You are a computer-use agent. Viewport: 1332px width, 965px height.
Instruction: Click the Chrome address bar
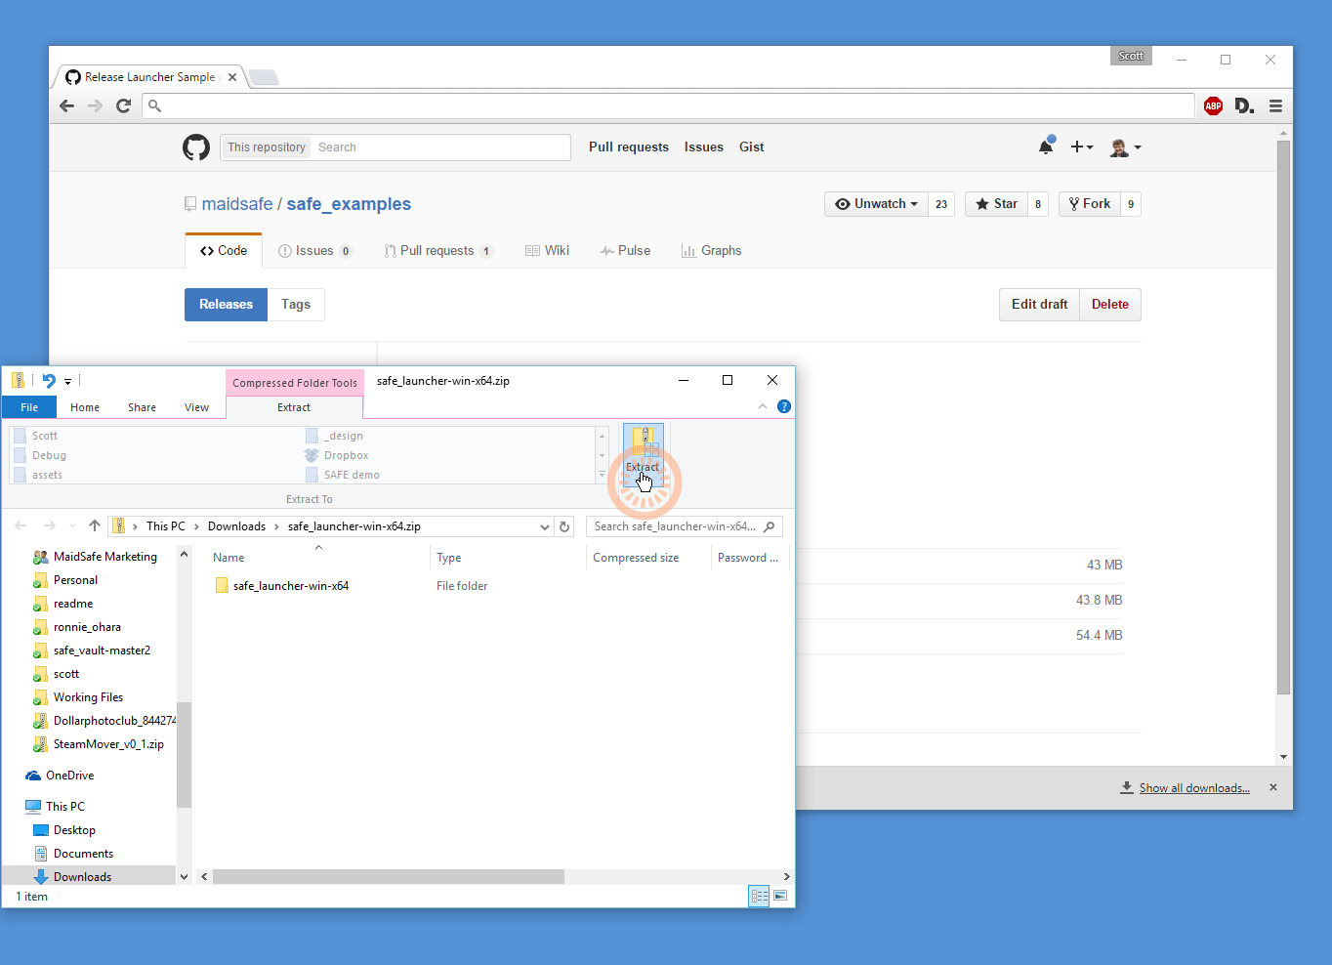pos(668,105)
